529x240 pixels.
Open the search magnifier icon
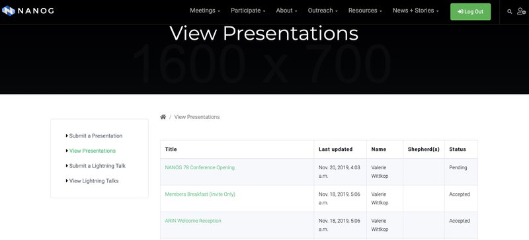[x=509, y=11]
